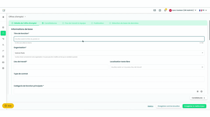210x117 pixels.
Task: Click Enregistrer comme brouillon button
Action: (x=169, y=106)
